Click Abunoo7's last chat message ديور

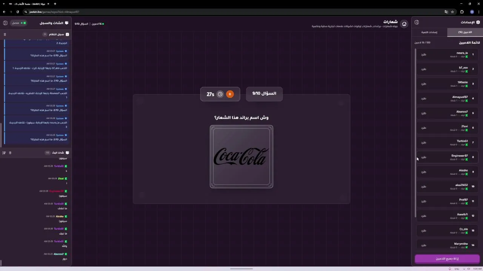pyautogui.click(x=65, y=259)
